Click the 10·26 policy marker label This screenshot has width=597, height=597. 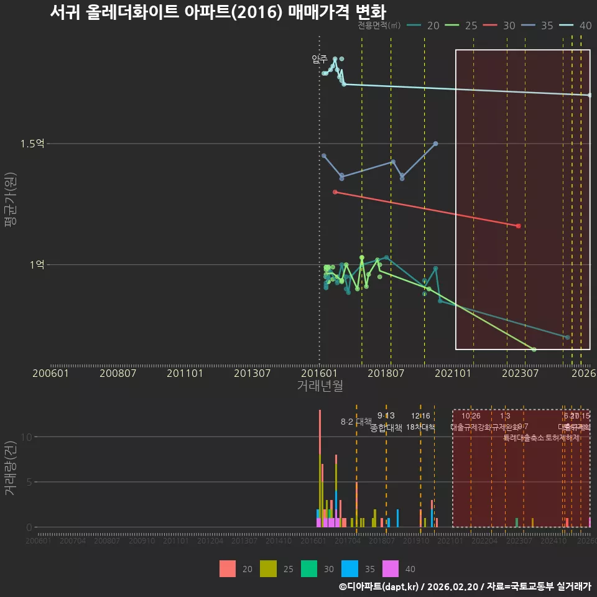(471, 416)
